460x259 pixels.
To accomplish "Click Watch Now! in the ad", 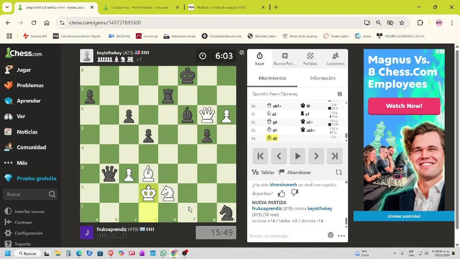I will tap(404, 106).
